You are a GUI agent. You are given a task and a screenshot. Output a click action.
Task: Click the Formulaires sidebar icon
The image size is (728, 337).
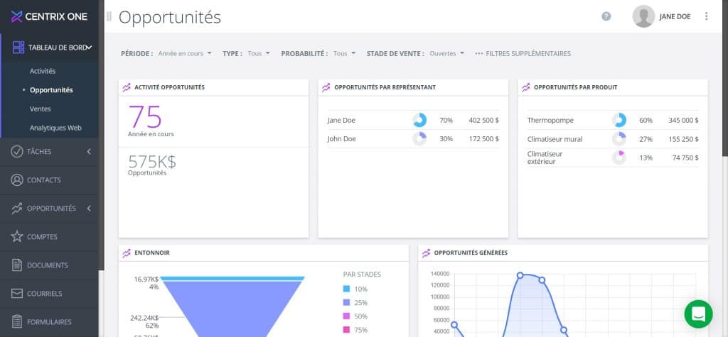[x=17, y=322]
